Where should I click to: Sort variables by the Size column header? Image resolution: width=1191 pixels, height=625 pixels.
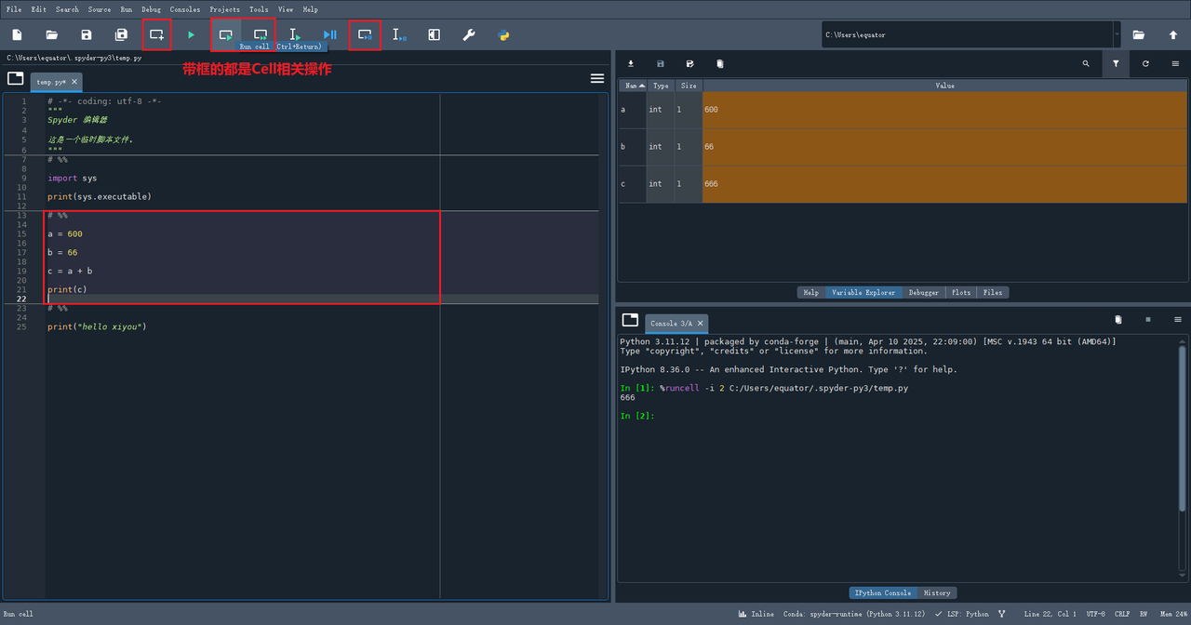(x=689, y=86)
